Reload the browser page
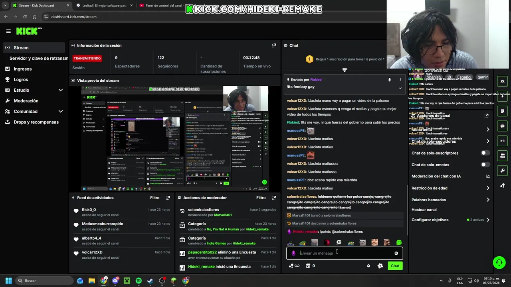Screen dimensions: 511x287 click(x=25, y=17)
